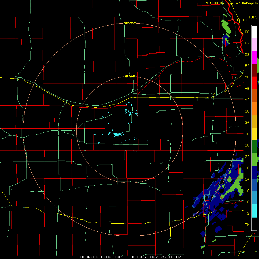Pick the dark green legend swatch
The width and height of the screenshot is (259, 259).
coord(254,146)
